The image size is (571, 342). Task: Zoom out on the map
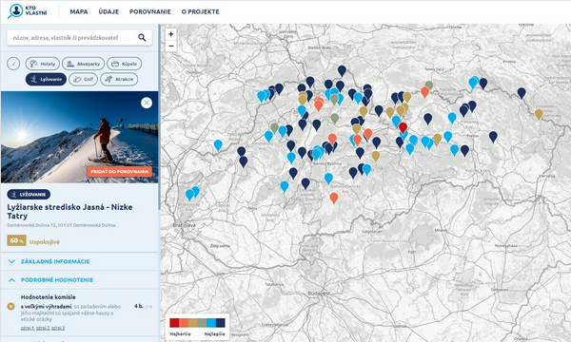point(170,46)
